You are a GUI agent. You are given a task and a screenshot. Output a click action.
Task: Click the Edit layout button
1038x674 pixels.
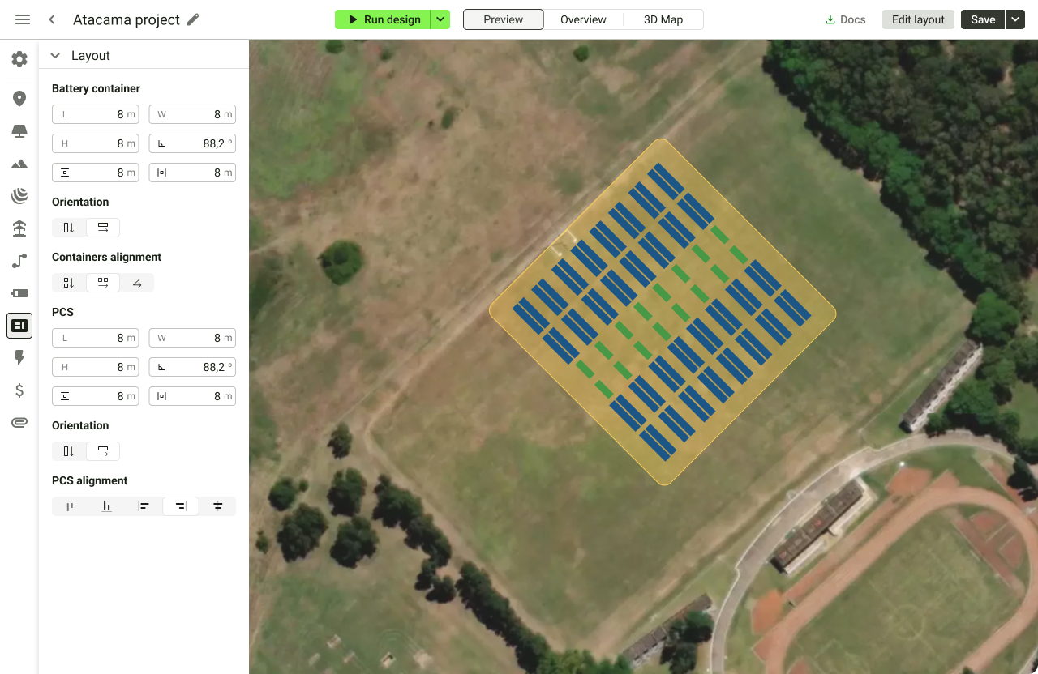918,19
